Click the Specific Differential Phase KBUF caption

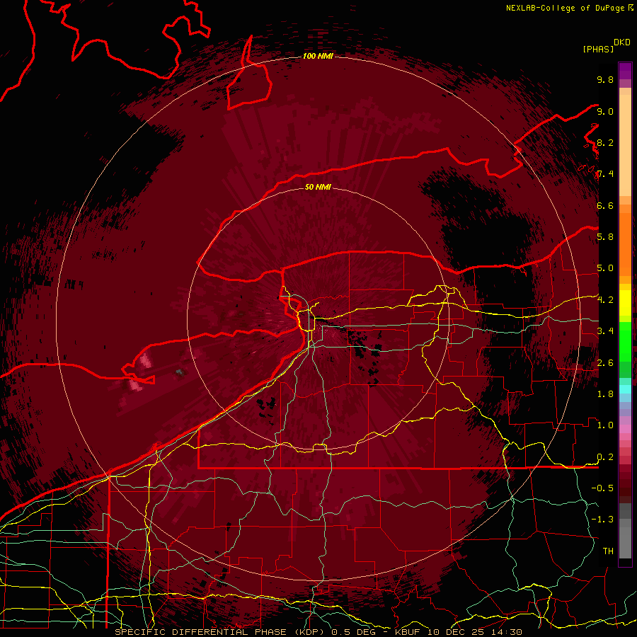pos(318,632)
